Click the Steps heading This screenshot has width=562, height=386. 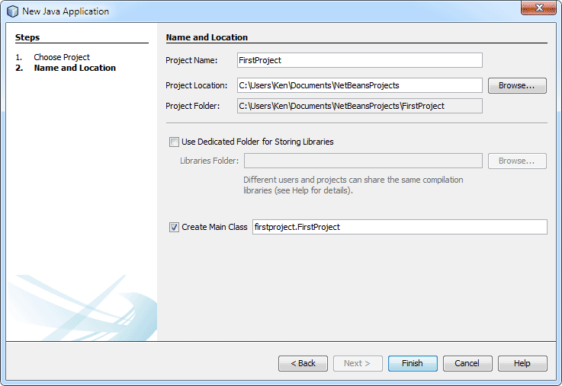pos(27,37)
